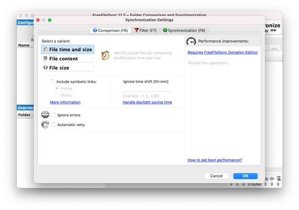
Task: Click the red funnel Filter icon
Action: point(136,30)
